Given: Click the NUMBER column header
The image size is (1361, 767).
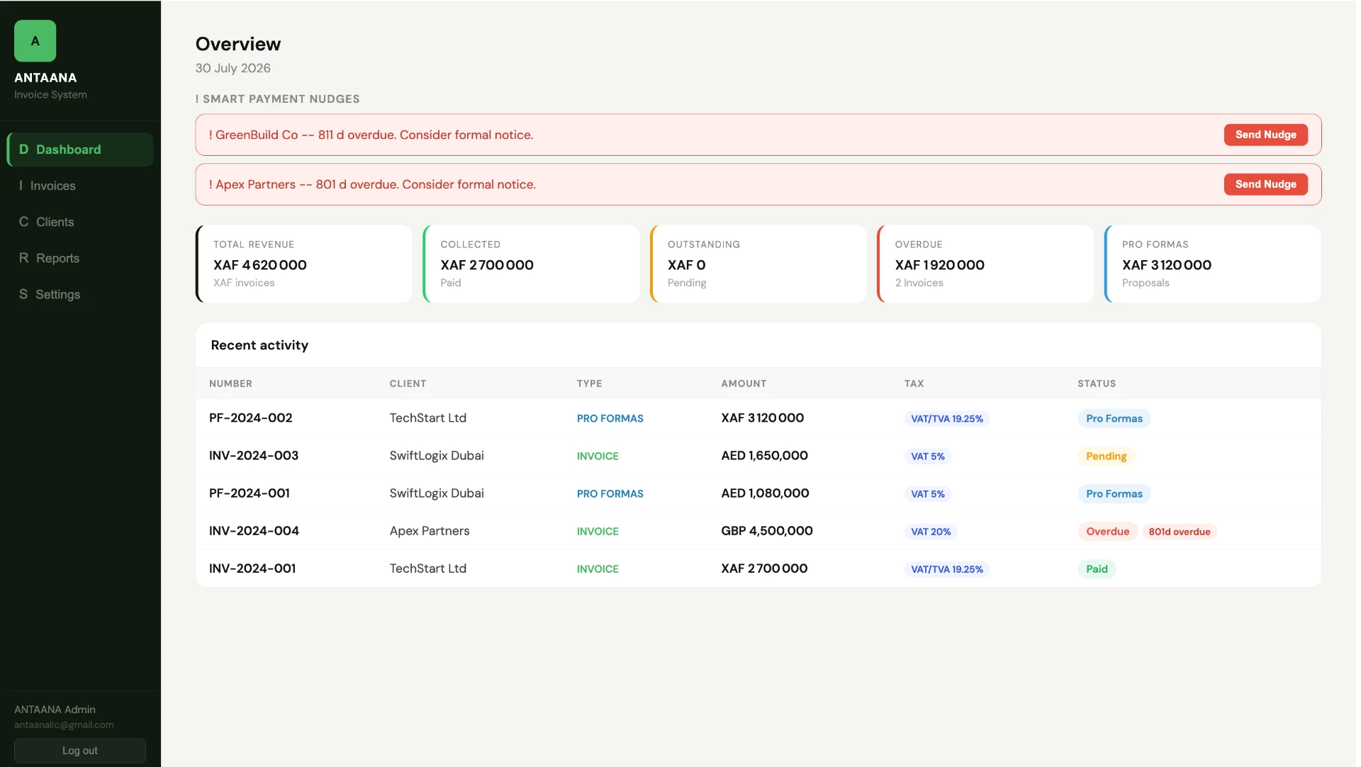Looking at the screenshot, I should [x=230, y=383].
